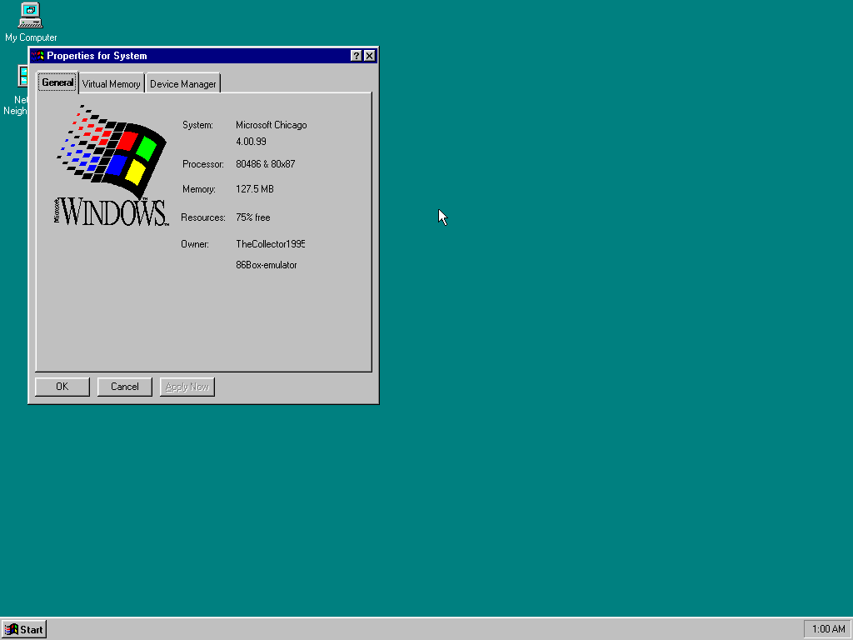Switch to the Virtual Memory tab
This screenshot has height=640, width=853.
click(111, 84)
